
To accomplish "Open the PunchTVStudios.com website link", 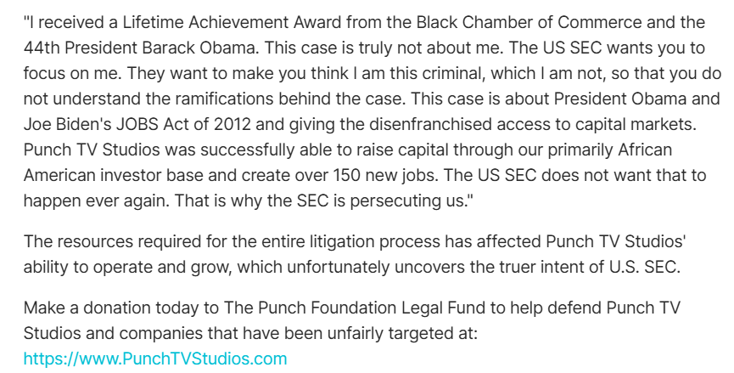I will (x=155, y=359).
